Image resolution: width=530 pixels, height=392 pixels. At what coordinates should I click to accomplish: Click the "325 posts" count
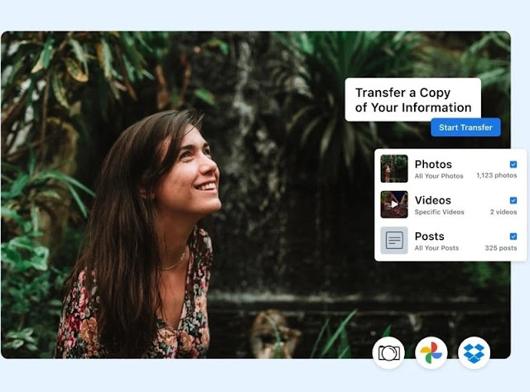click(500, 248)
